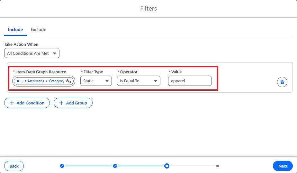Delete the condition with the trash icon
Image resolution: width=297 pixels, height=173 pixels.
(x=282, y=82)
